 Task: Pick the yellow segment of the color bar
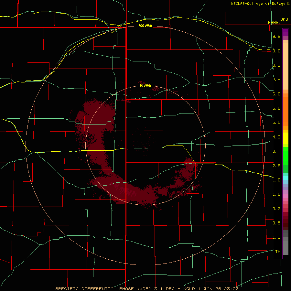point(286,138)
